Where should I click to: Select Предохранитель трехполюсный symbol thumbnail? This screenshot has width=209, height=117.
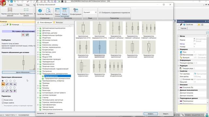pyautogui.click(x=100, y=68)
